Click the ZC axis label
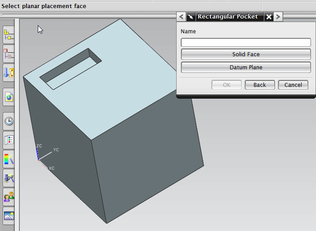 [x=39, y=146]
